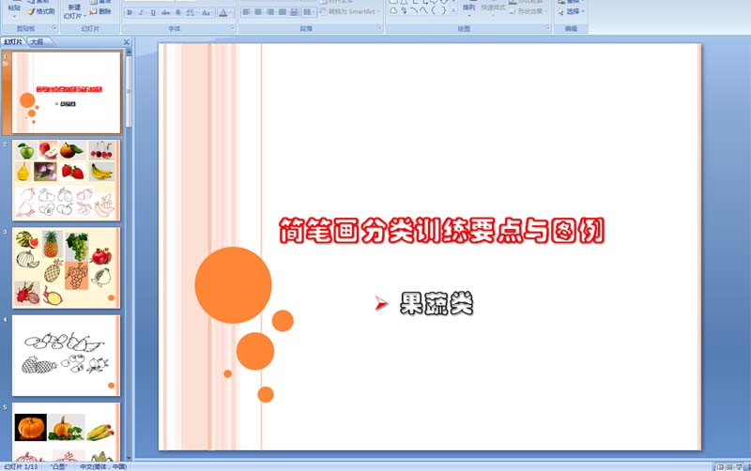Screen dimensions: 751x471
Task: Toggle text strikethrough formatting
Action: pos(166,13)
